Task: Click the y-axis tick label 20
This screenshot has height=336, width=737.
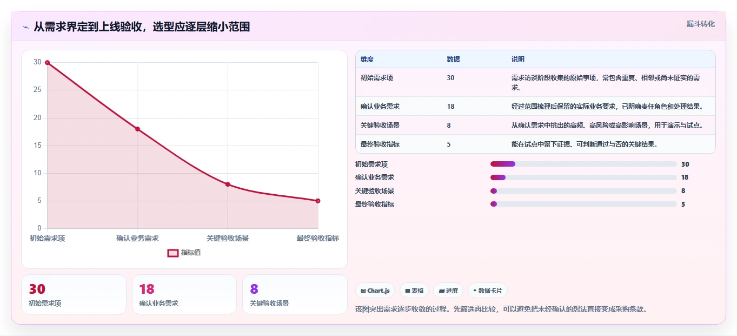Action: coord(37,117)
